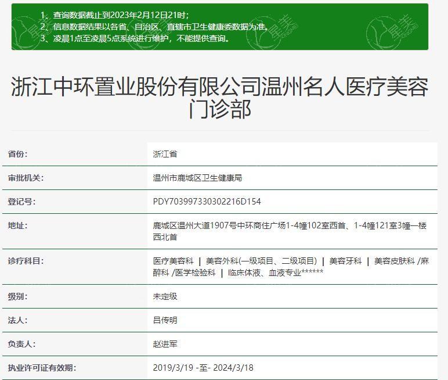Click the 省份 row label
The image size is (448, 380).
tap(18, 154)
